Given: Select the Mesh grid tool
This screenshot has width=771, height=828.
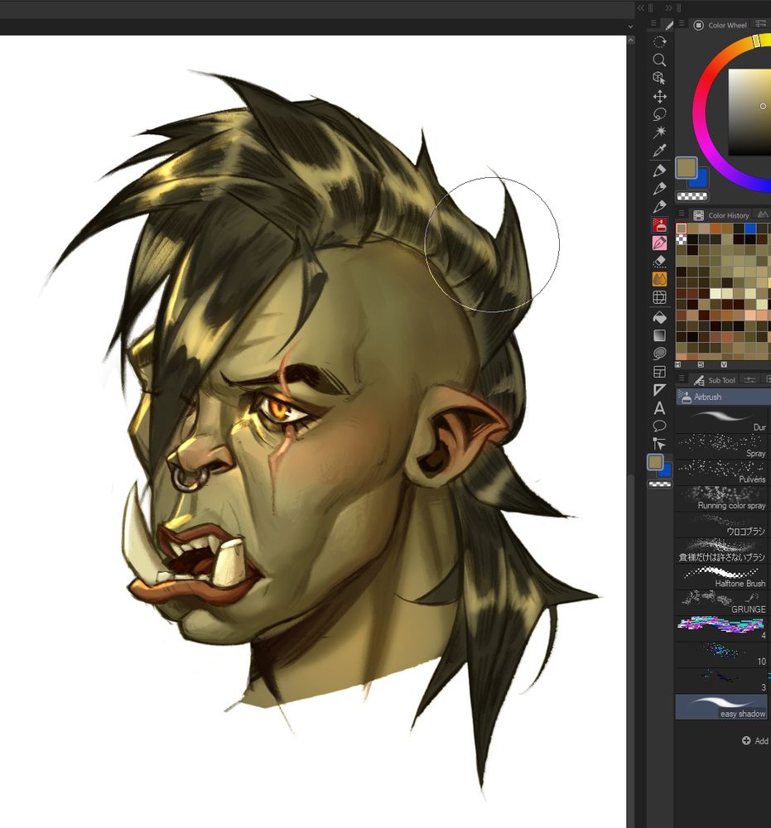Looking at the screenshot, I should (x=659, y=297).
